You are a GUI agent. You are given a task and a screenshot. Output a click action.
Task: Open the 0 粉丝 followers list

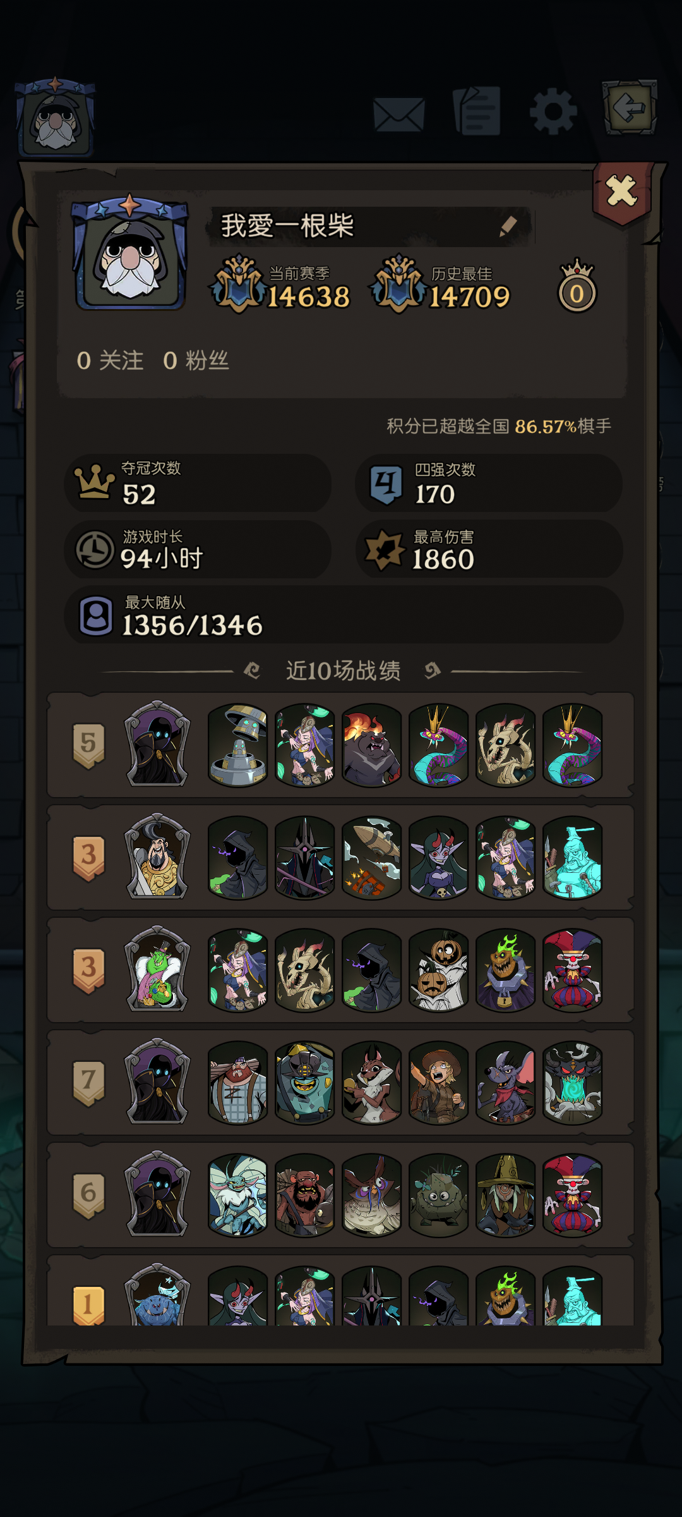click(x=196, y=361)
